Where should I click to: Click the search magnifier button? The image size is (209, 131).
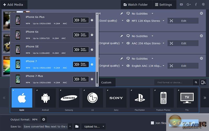pos(196,82)
